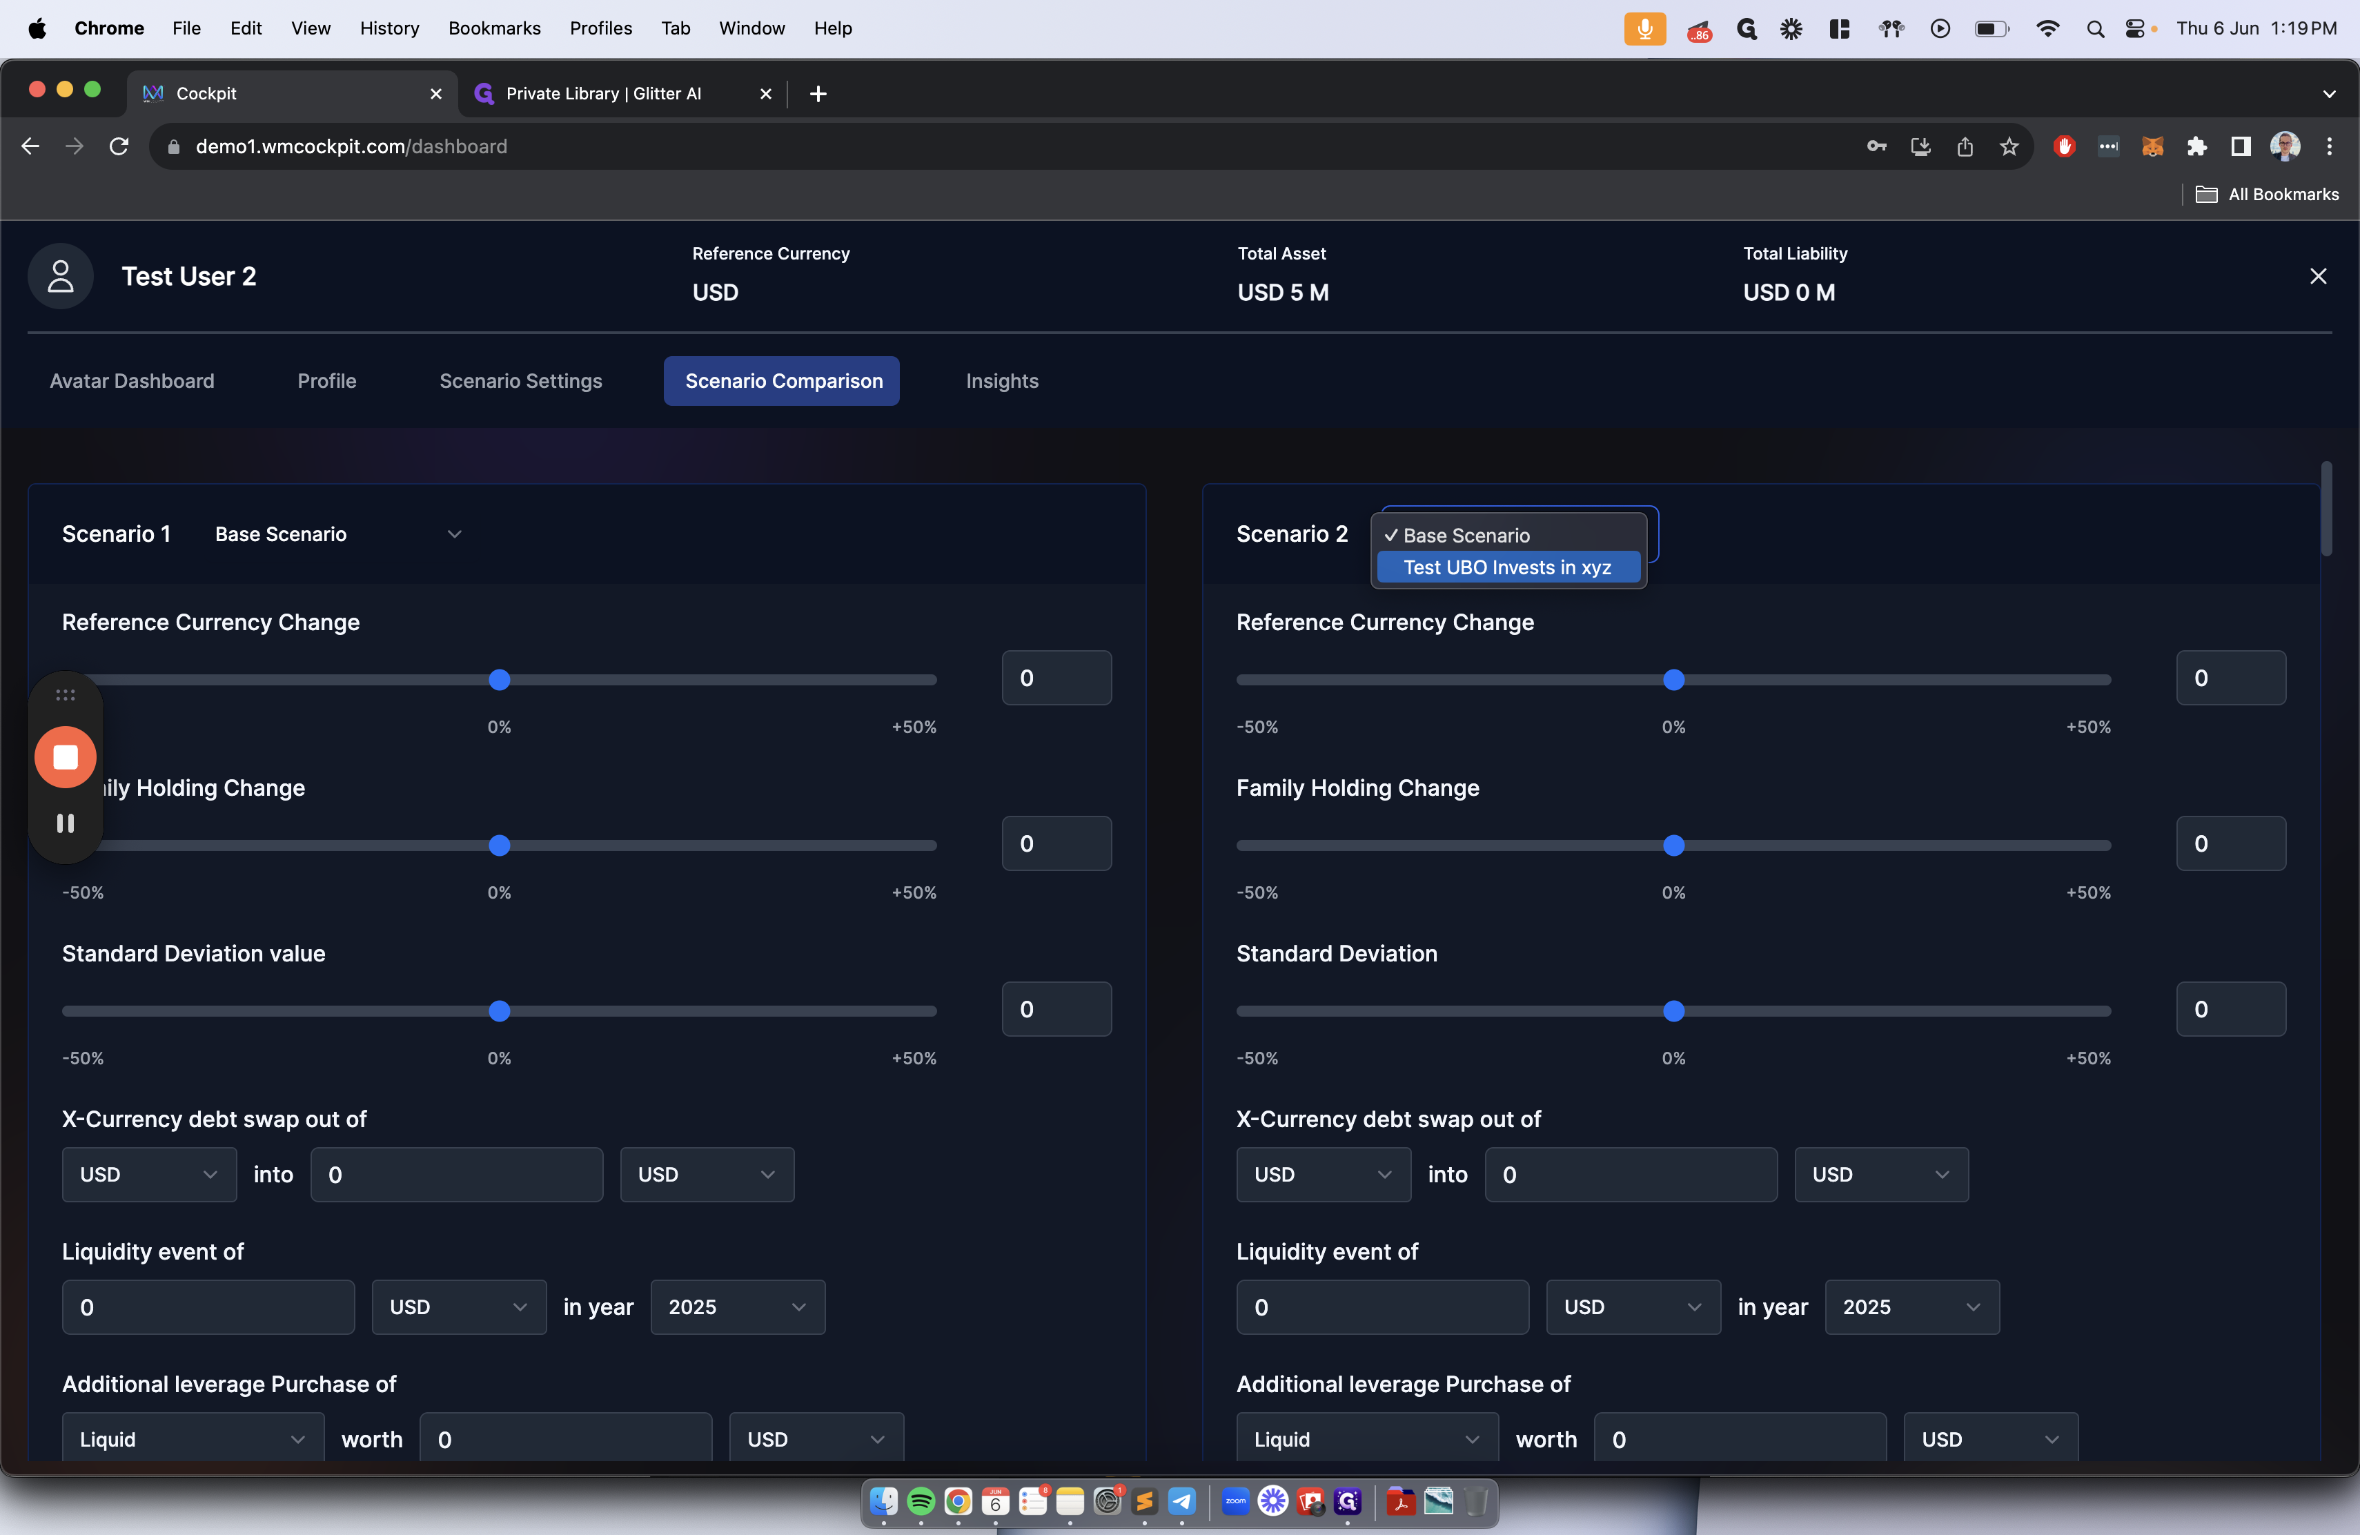Click the orange microphone menu bar icon
This screenshot has width=2360, height=1535.
pos(1644,29)
